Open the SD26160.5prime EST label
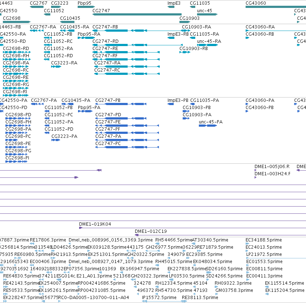Image resolution: width=306 pixels, height=303 pixels. click(224, 269)
